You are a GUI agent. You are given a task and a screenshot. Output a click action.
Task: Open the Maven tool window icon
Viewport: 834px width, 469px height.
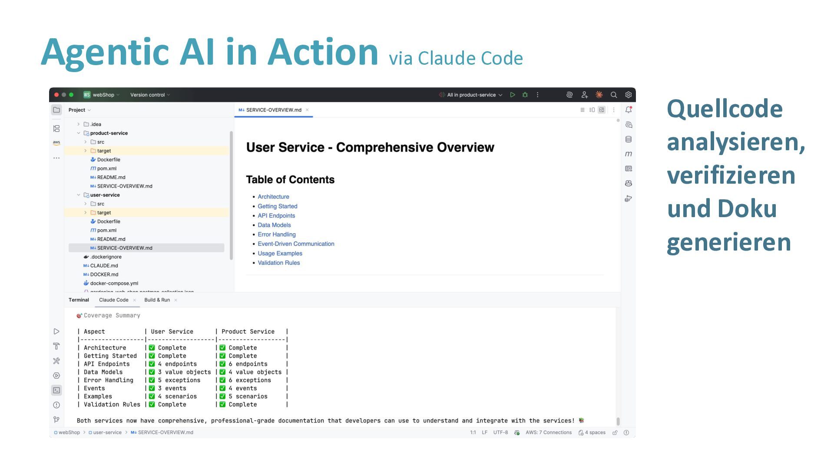click(629, 154)
